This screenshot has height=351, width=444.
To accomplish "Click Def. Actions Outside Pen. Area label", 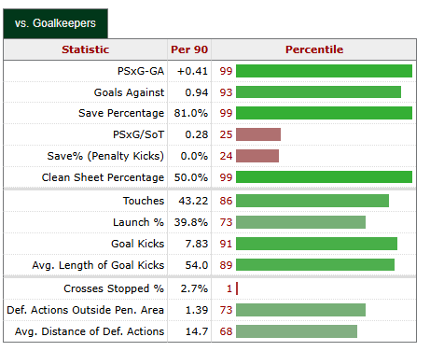I will (85, 310).
